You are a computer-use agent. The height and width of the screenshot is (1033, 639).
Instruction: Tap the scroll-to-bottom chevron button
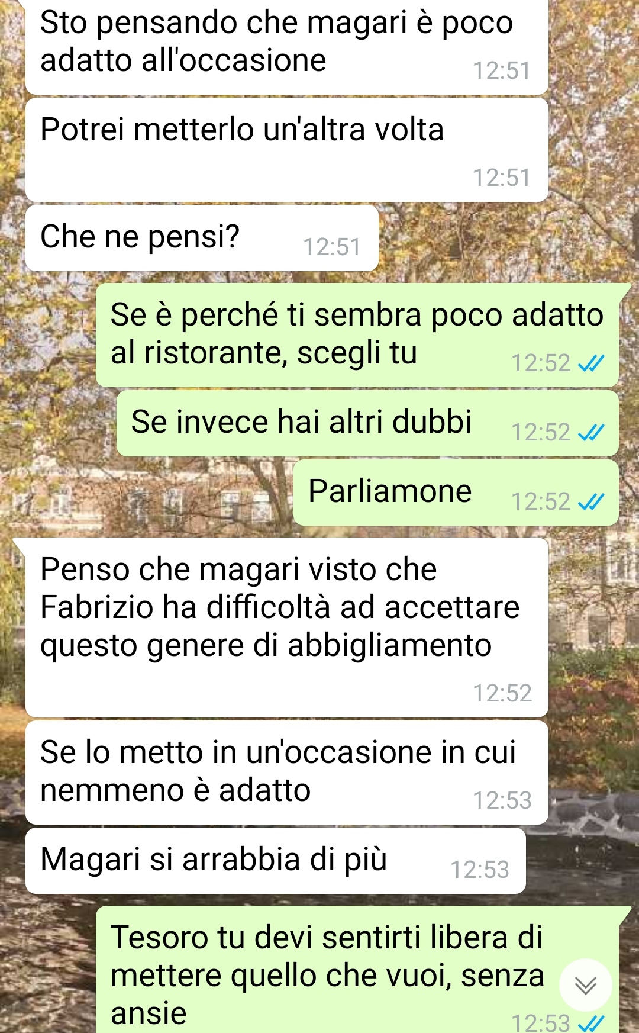click(x=585, y=985)
